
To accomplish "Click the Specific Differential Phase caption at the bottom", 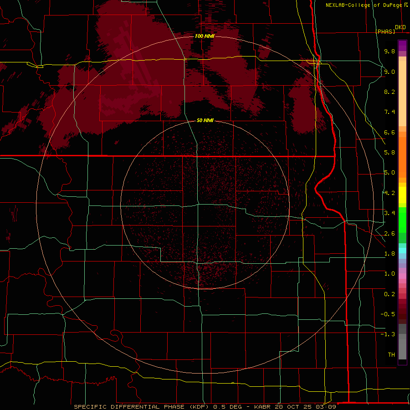I will pyautogui.click(x=205, y=407).
